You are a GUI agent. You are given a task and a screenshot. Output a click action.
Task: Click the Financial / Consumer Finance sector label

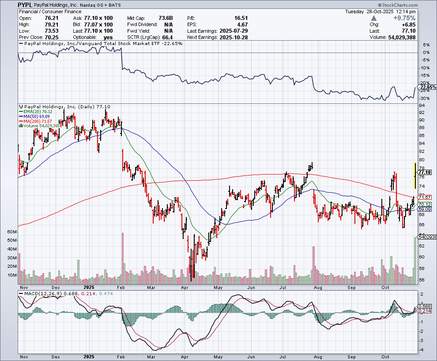click(43, 11)
